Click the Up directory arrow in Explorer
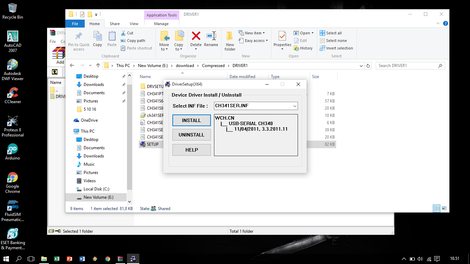 [98, 65]
